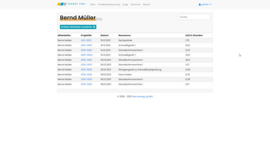The height and width of the screenshot is (152, 270).
Task: Open project 2010-0001 in the Hans Huber row
Action: [86, 74]
